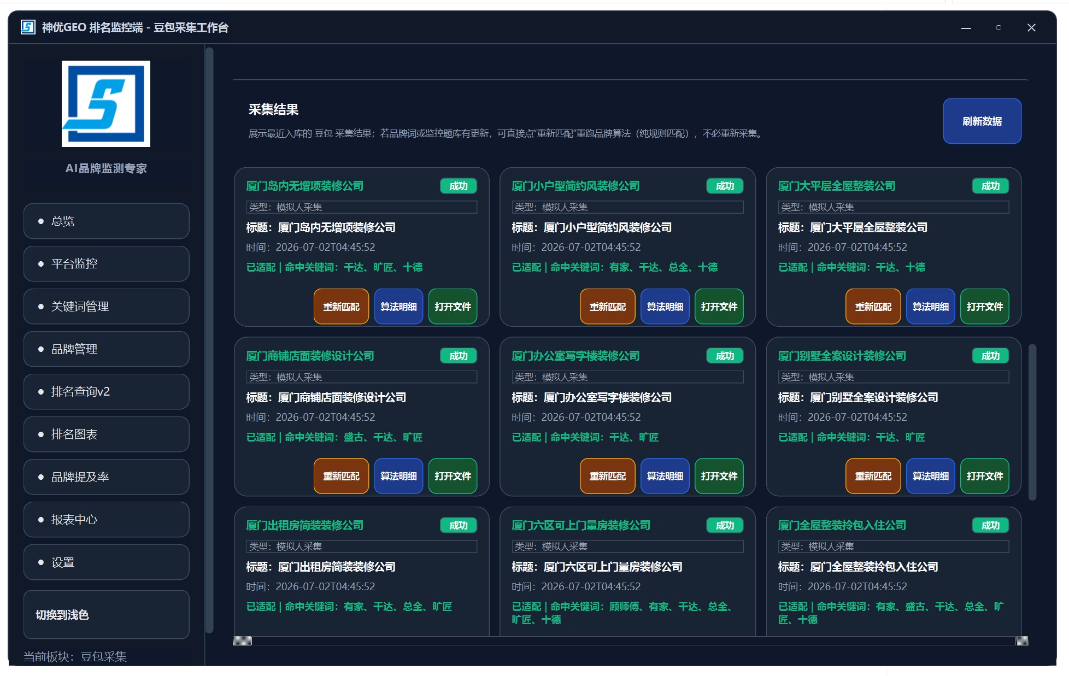
Task: Click left arrow of the horizontal scrollbar
Action: coord(242,640)
